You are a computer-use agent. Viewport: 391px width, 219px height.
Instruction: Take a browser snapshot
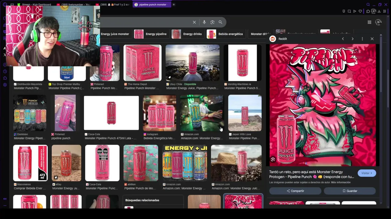(x=349, y=11)
